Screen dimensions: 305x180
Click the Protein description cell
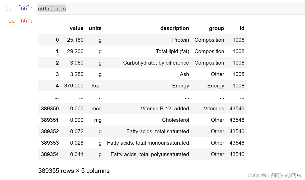(x=180, y=40)
